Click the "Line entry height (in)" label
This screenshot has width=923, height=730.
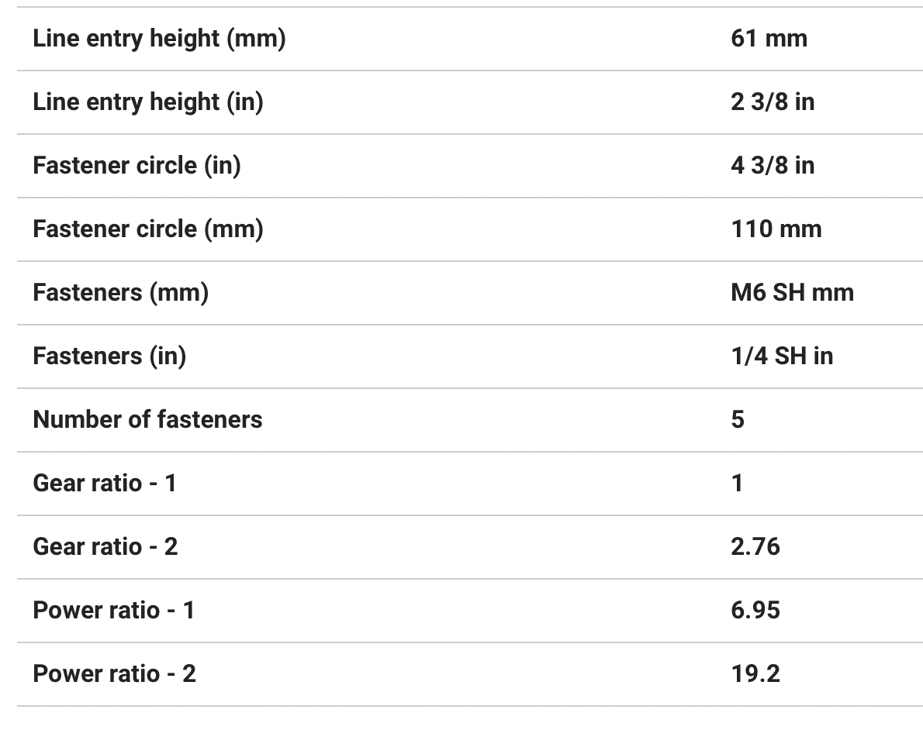click(x=147, y=102)
